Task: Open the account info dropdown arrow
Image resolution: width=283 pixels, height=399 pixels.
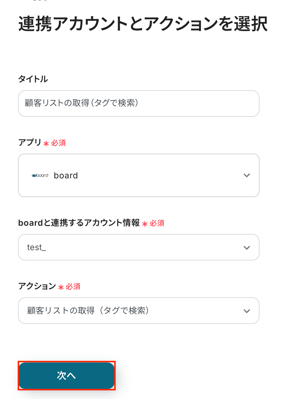Action: [x=247, y=247]
